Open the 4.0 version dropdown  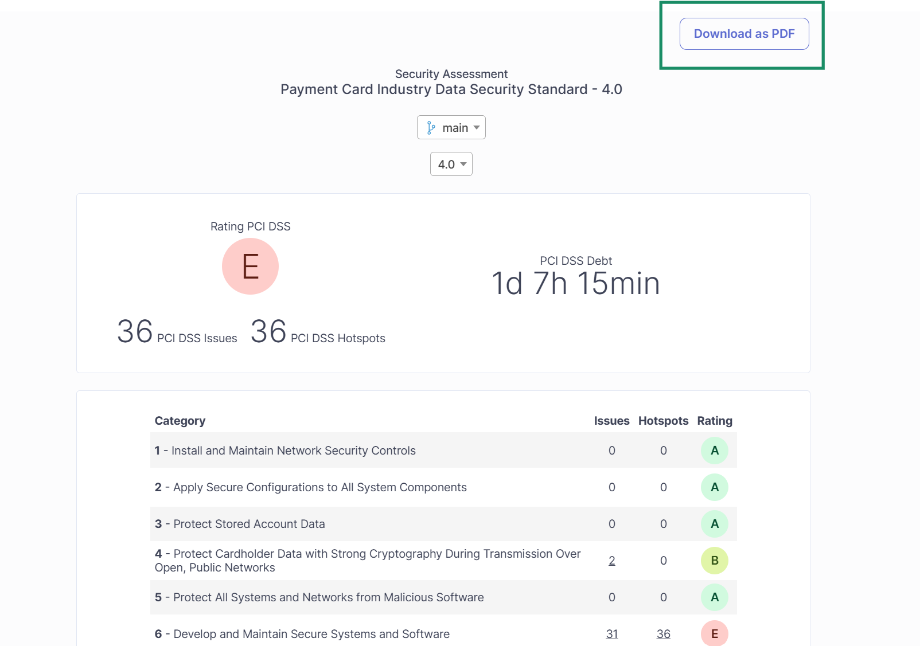click(x=451, y=164)
